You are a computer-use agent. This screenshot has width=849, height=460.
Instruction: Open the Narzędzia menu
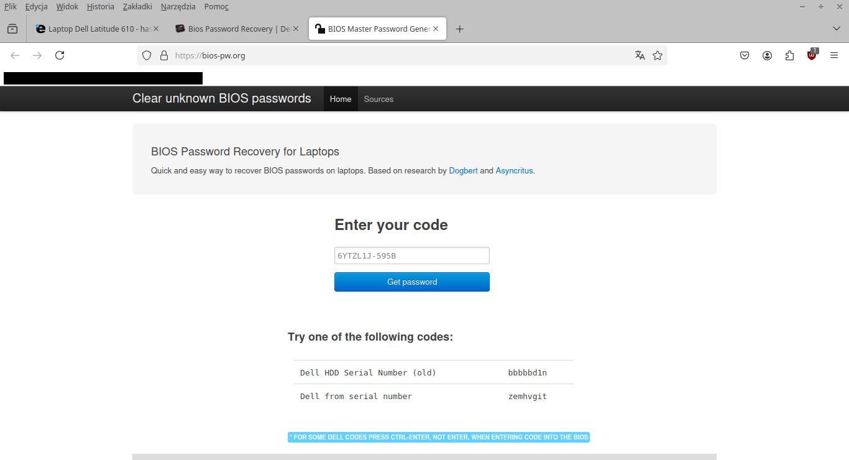click(178, 6)
